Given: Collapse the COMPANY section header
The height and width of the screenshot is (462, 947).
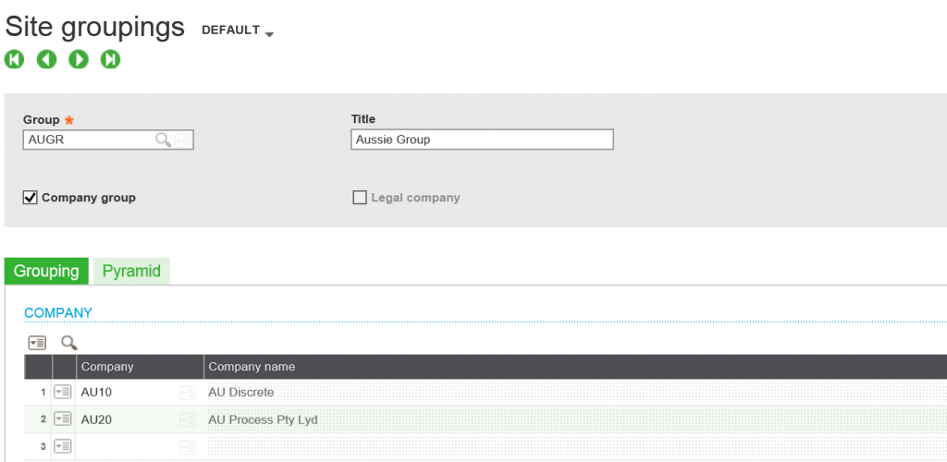Looking at the screenshot, I should point(58,313).
